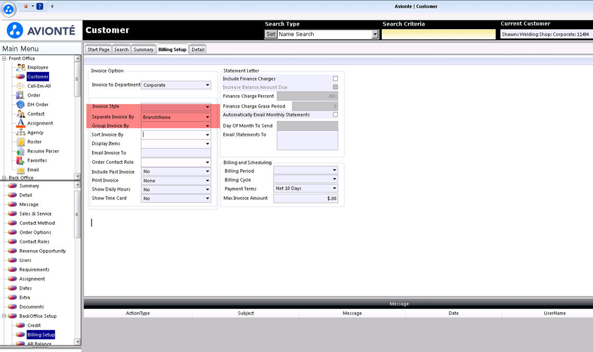
Task: Enable Include Finance Charges checkbox
Action: pyautogui.click(x=335, y=78)
